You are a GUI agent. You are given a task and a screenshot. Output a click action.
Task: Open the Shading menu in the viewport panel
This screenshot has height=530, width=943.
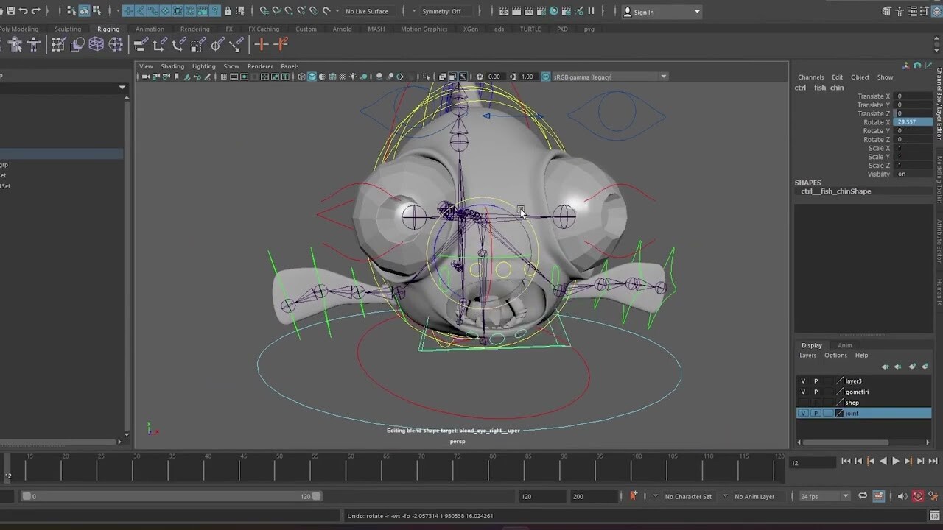tap(172, 66)
